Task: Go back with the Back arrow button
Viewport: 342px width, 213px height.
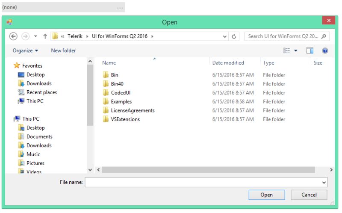Action: tap(13, 36)
